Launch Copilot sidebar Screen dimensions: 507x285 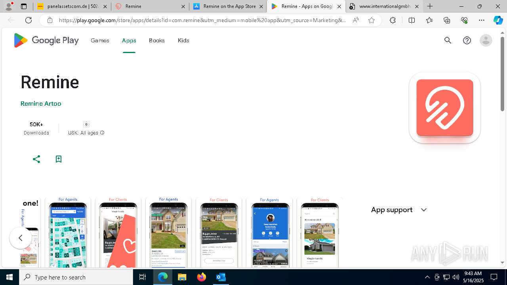point(498,20)
